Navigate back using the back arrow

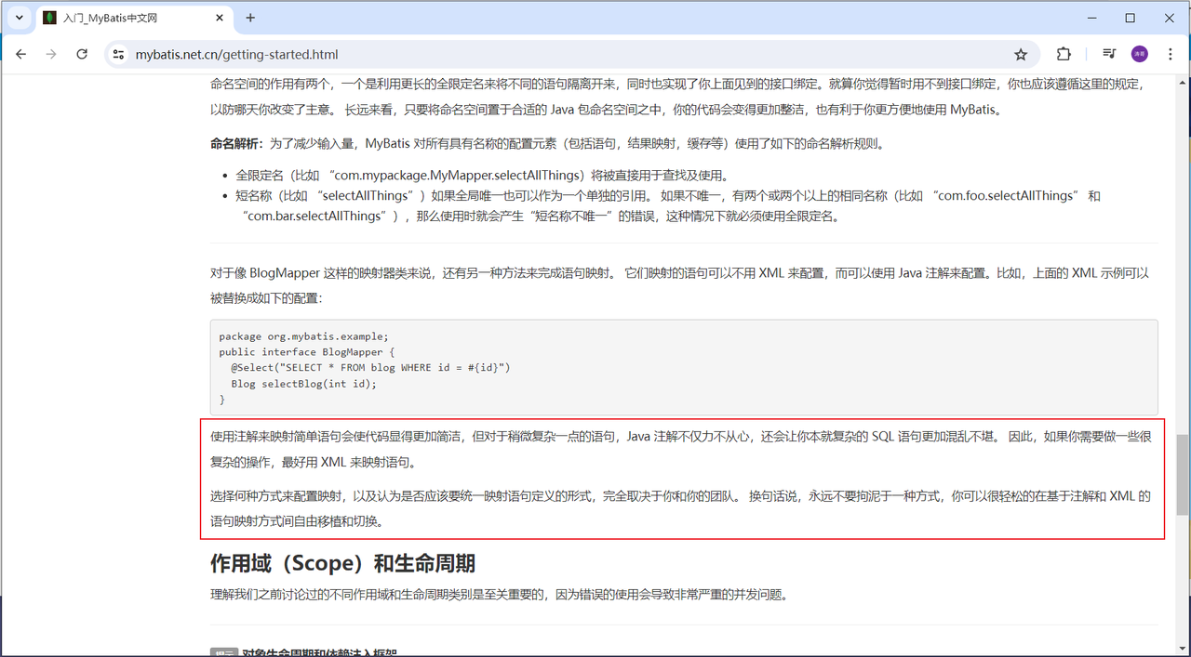20,54
